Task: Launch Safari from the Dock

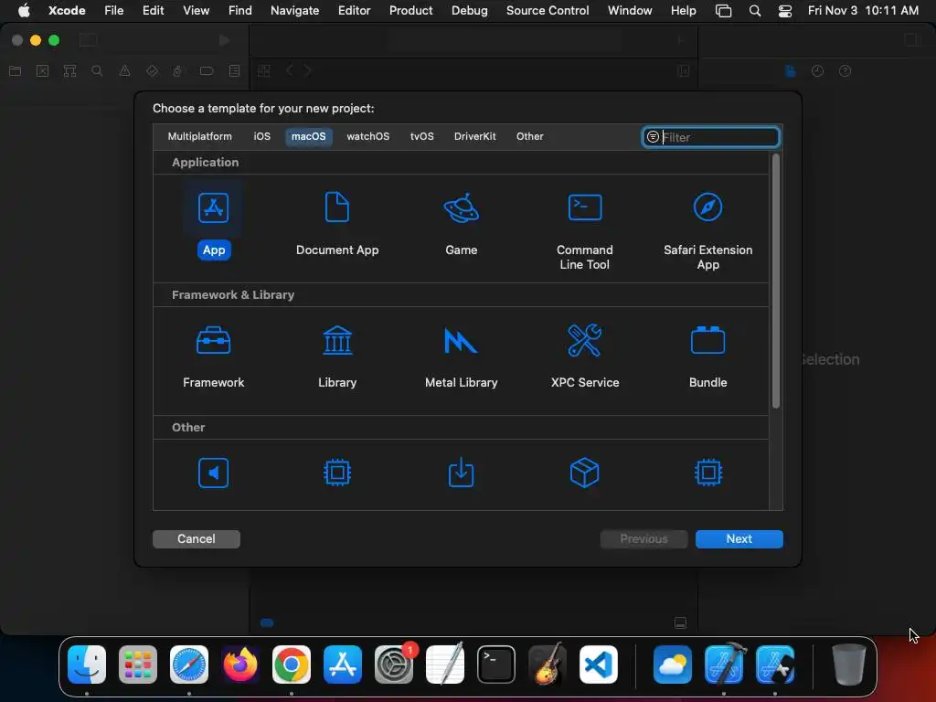Action: [x=189, y=665]
